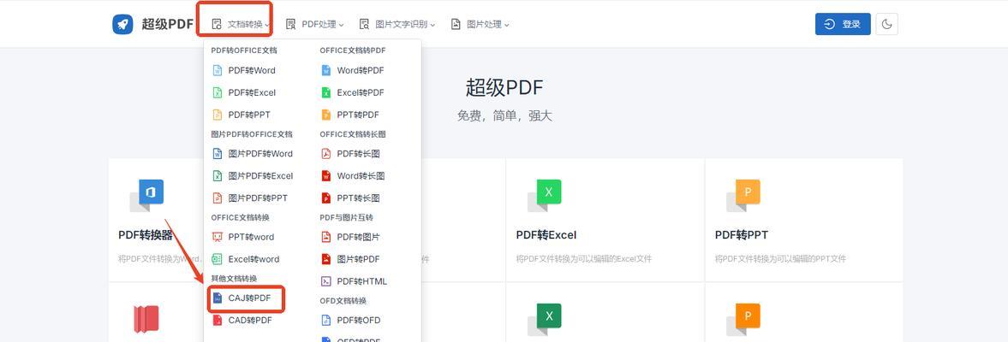Expand the PDF处理 menu
The height and width of the screenshot is (342, 1008).
pos(314,25)
